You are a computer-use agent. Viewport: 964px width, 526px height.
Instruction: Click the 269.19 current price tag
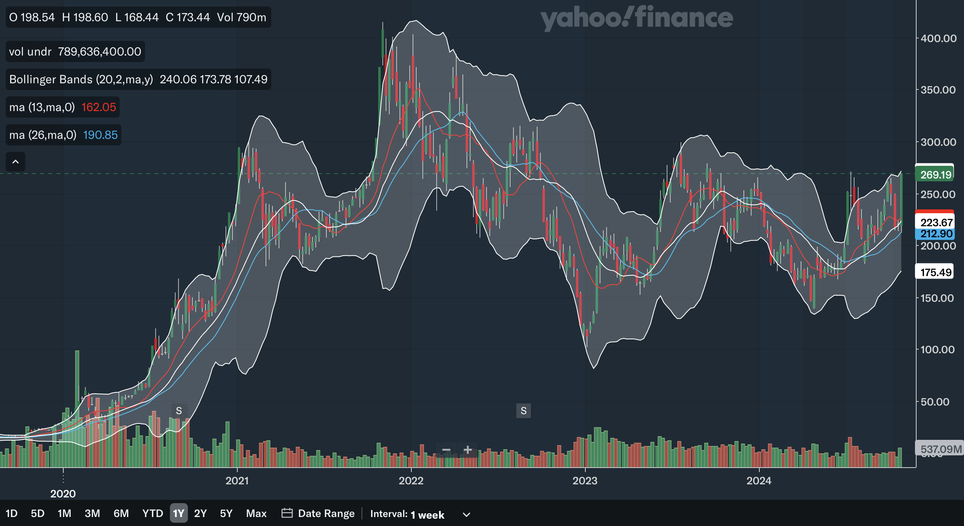coord(935,175)
